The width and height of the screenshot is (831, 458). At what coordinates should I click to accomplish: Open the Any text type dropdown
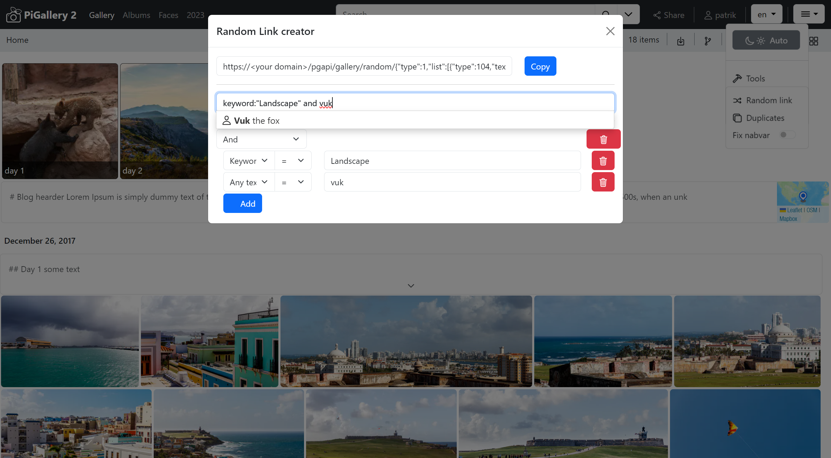coord(249,182)
